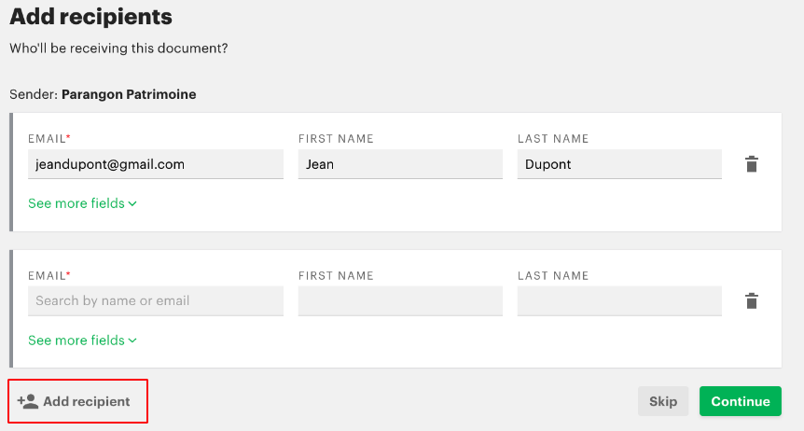Screen dimensions: 804x431
Task: Click the green Continue button
Action: pyautogui.click(x=741, y=401)
